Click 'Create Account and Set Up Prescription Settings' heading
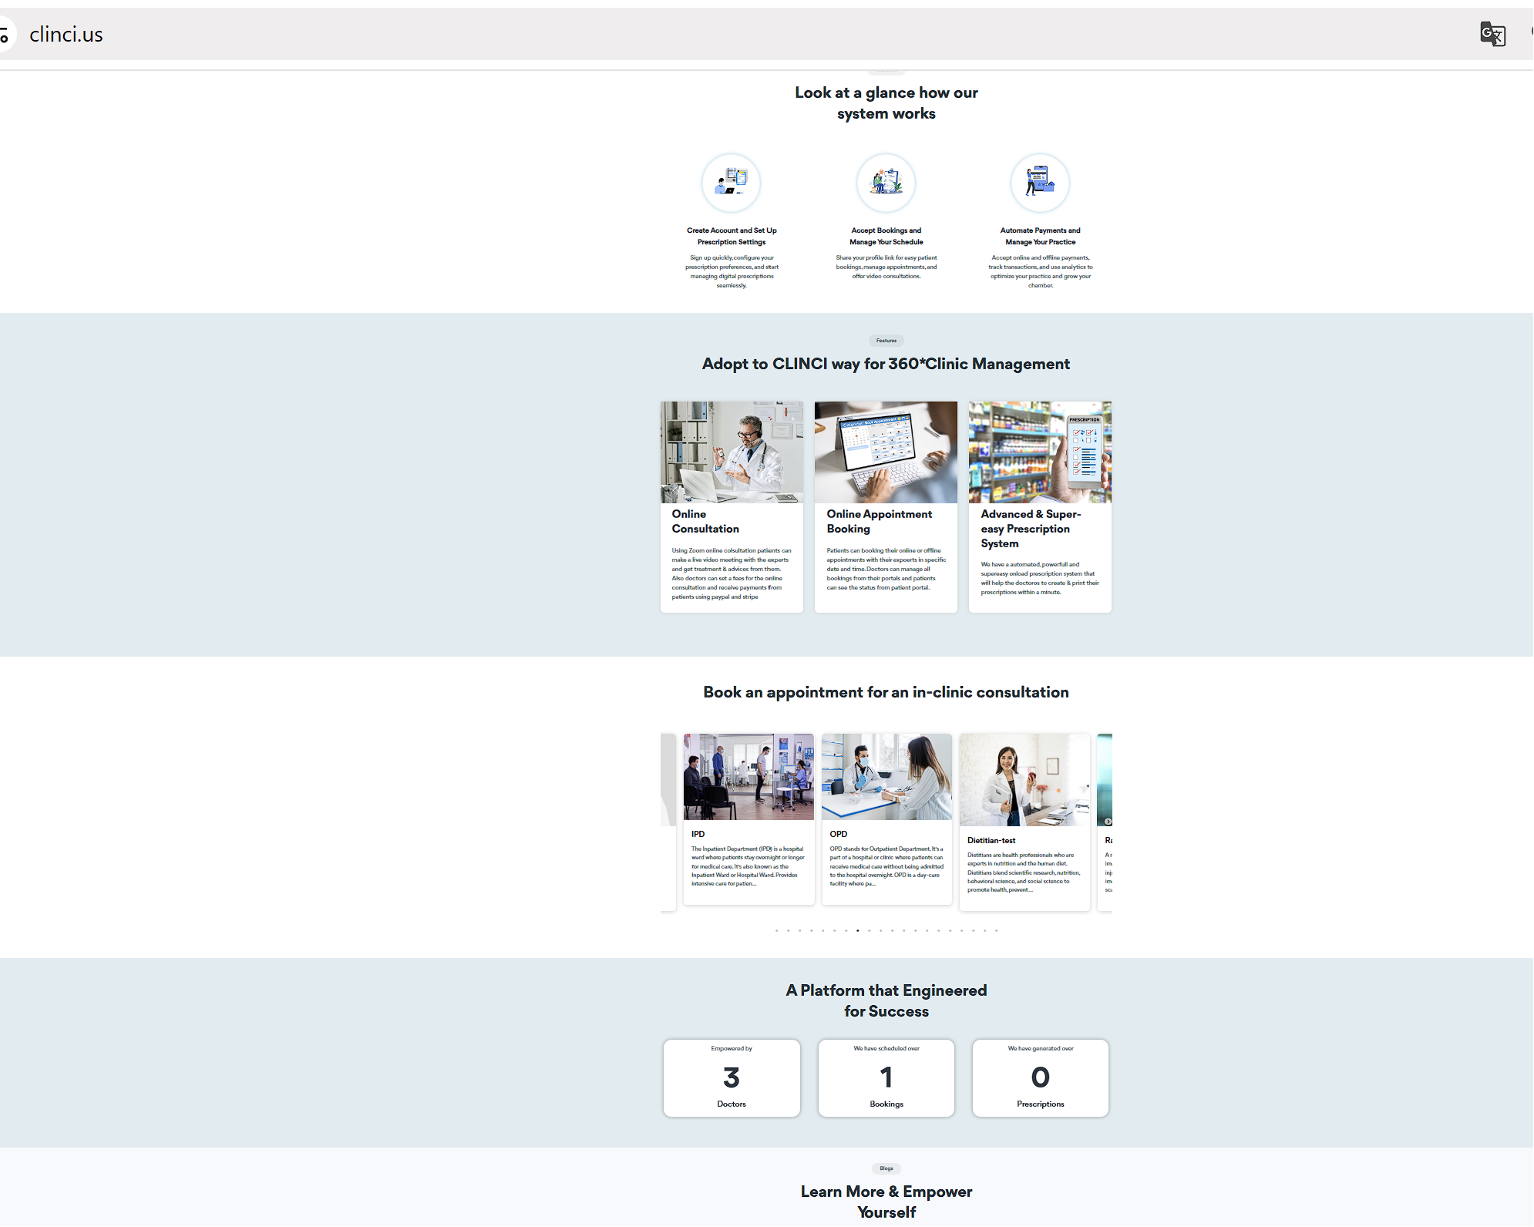The width and height of the screenshot is (1534, 1227). pos(732,236)
